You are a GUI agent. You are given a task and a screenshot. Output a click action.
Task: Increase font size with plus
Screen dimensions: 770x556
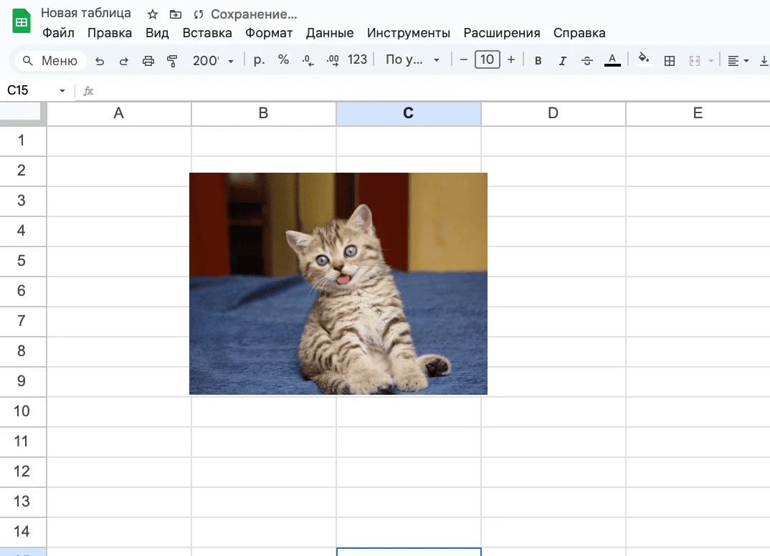click(x=511, y=60)
